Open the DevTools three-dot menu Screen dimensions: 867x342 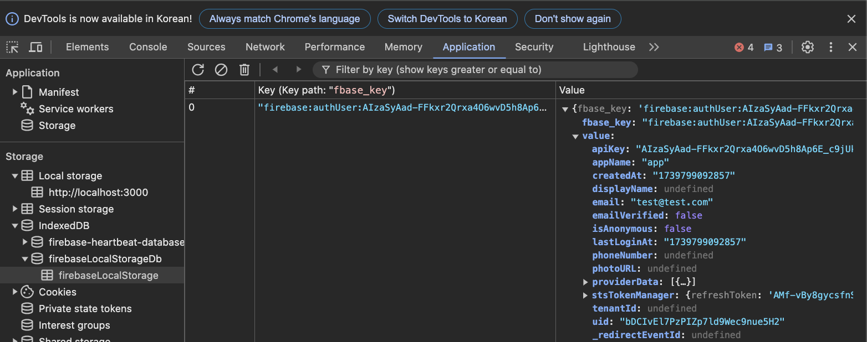coord(830,47)
